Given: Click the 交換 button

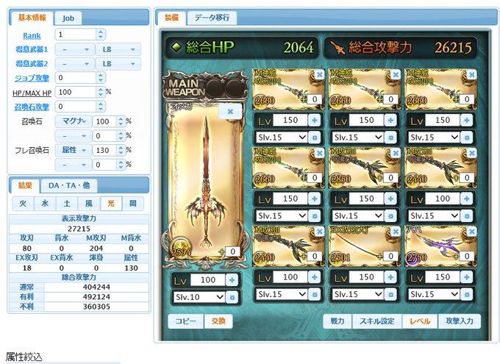Looking at the screenshot, I should 218,321.
